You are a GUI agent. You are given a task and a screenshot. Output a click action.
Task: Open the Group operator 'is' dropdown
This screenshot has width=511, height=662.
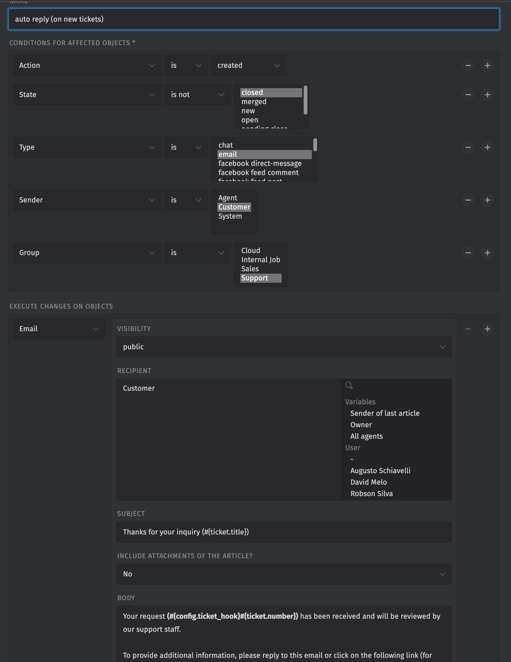[x=198, y=253]
